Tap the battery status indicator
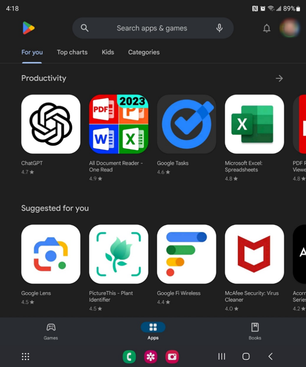Viewport: 306px width, 367px height. pyautogui.click(x=292, y=9)
